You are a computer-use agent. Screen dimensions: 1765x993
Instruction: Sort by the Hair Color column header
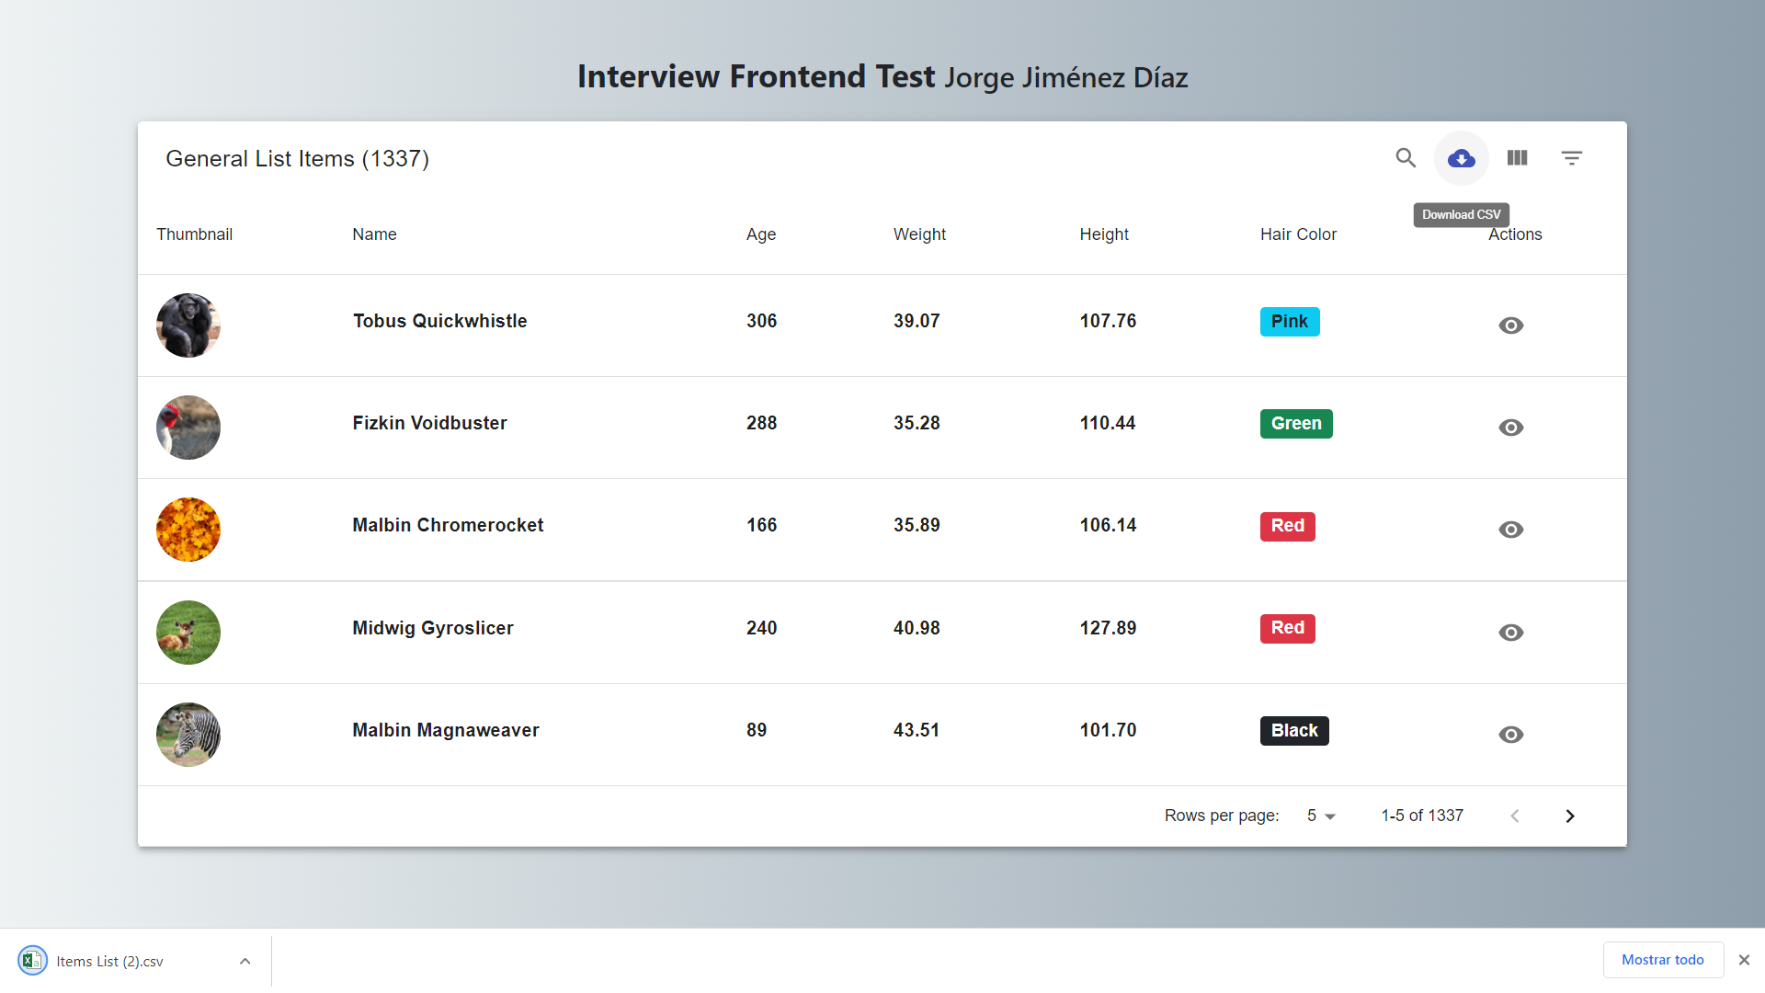click(x=1297, y=234)
